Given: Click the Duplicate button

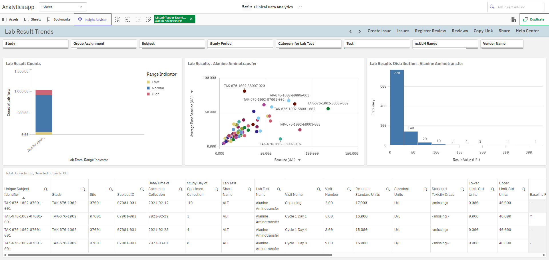Looking at the screenshot, I should (534, 19).
